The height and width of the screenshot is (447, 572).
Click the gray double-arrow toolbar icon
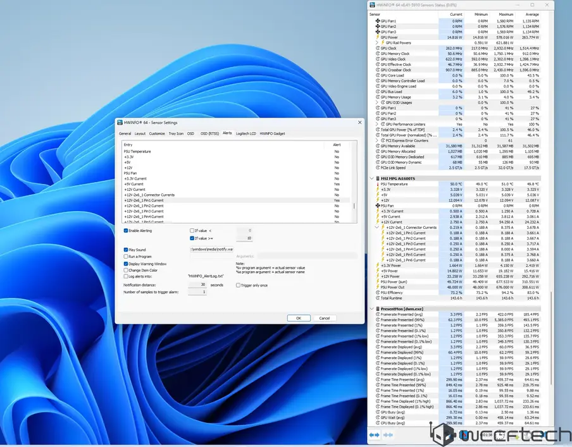(388, 435)
